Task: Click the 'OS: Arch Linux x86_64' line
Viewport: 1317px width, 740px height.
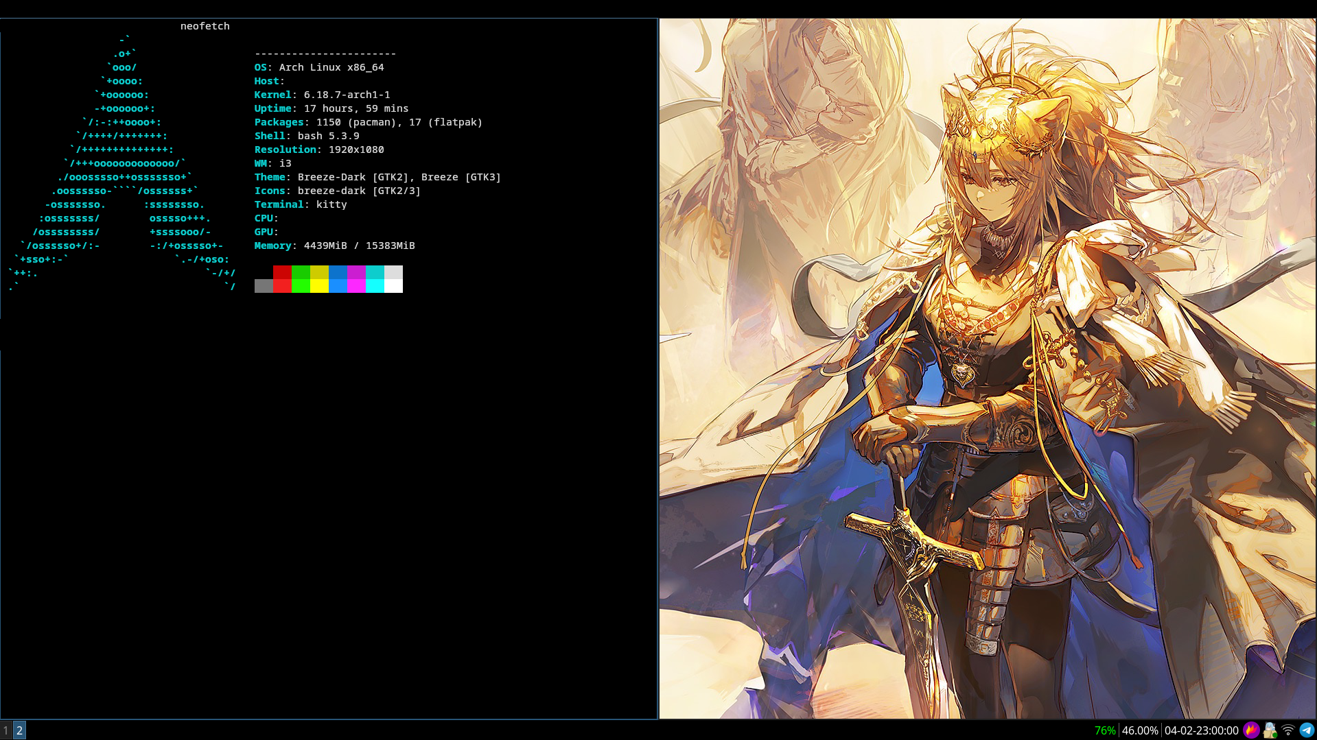Action: [x=319, y=67]
